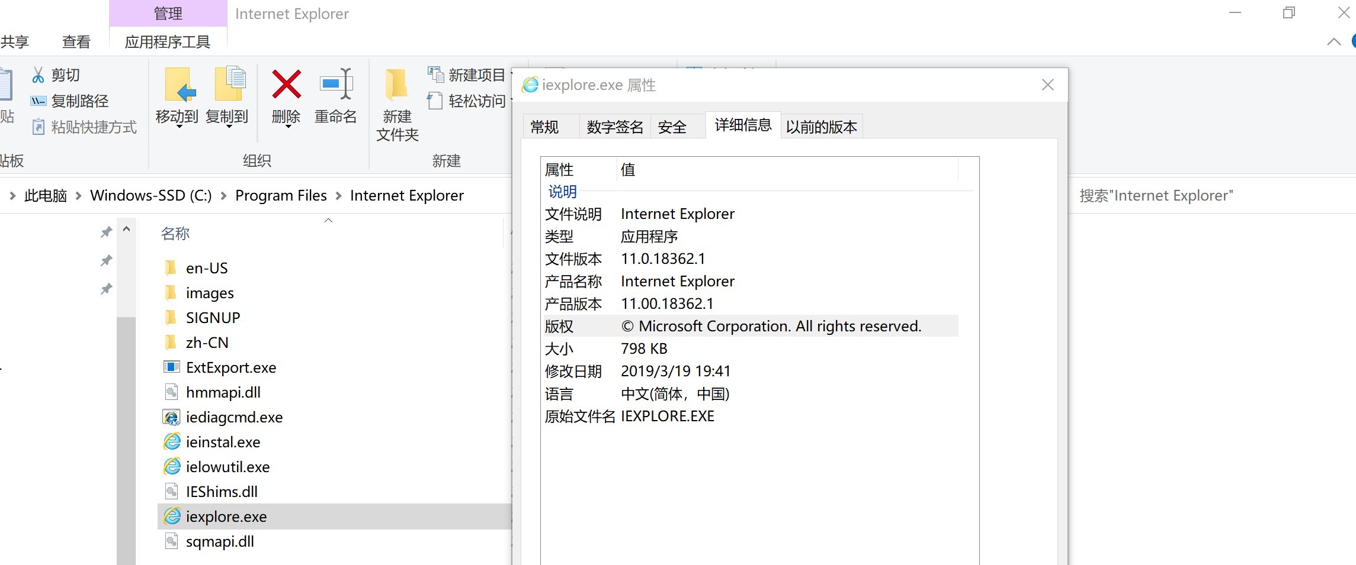Click the red Delete X icon
This screenshot has height=565, width=1356.
(286, 84)
